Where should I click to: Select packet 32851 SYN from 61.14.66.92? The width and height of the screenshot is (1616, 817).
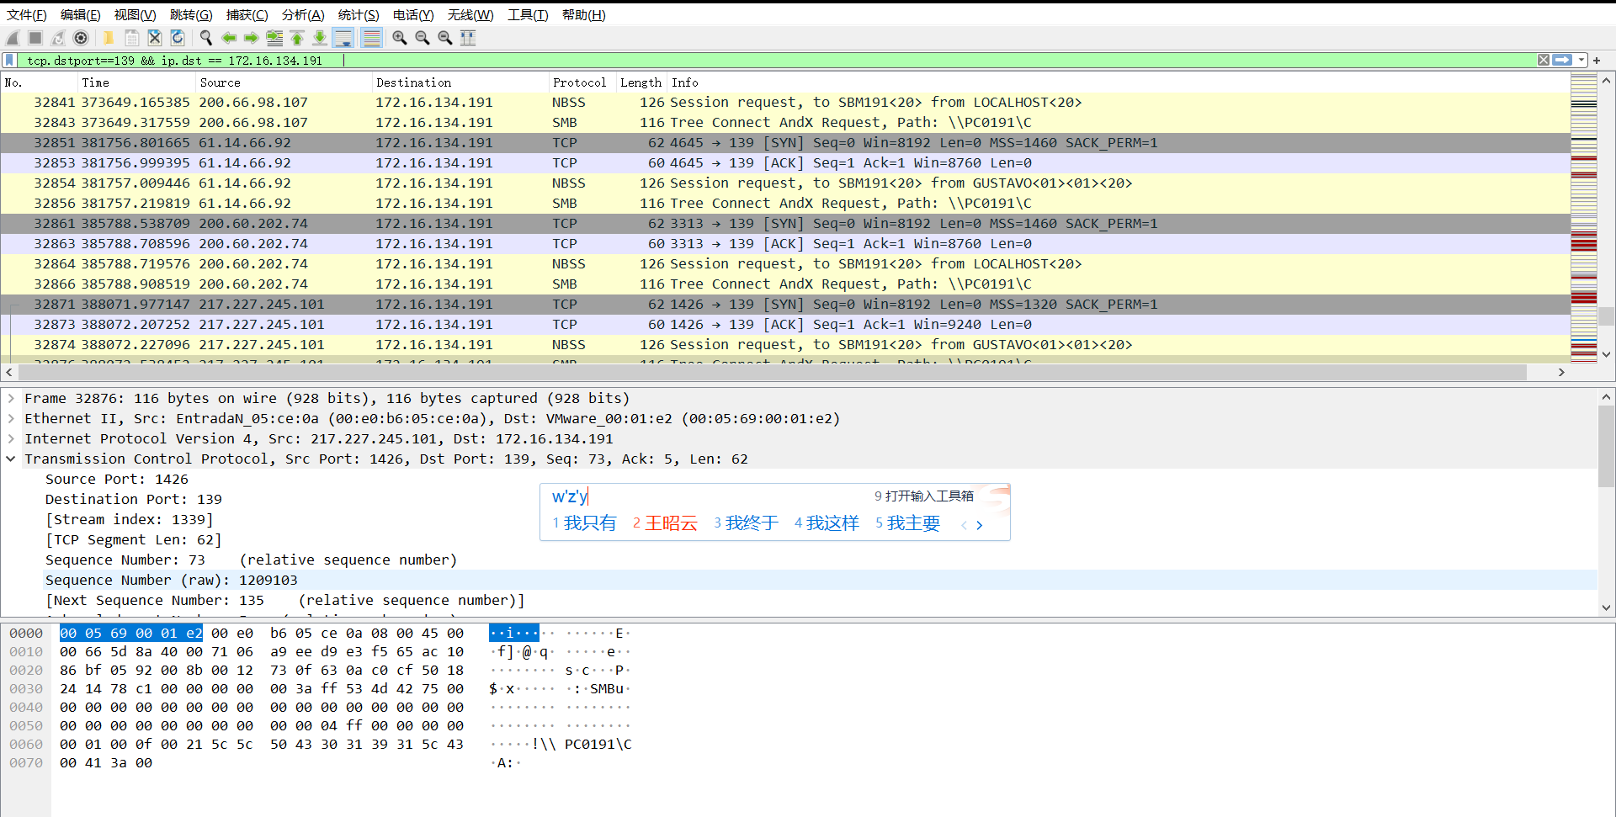click(785, 142)
